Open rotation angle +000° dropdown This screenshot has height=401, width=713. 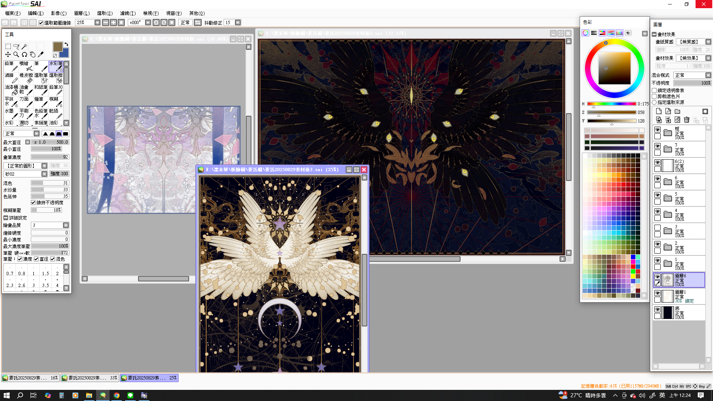pyautogui.click(x=148, y=23)
